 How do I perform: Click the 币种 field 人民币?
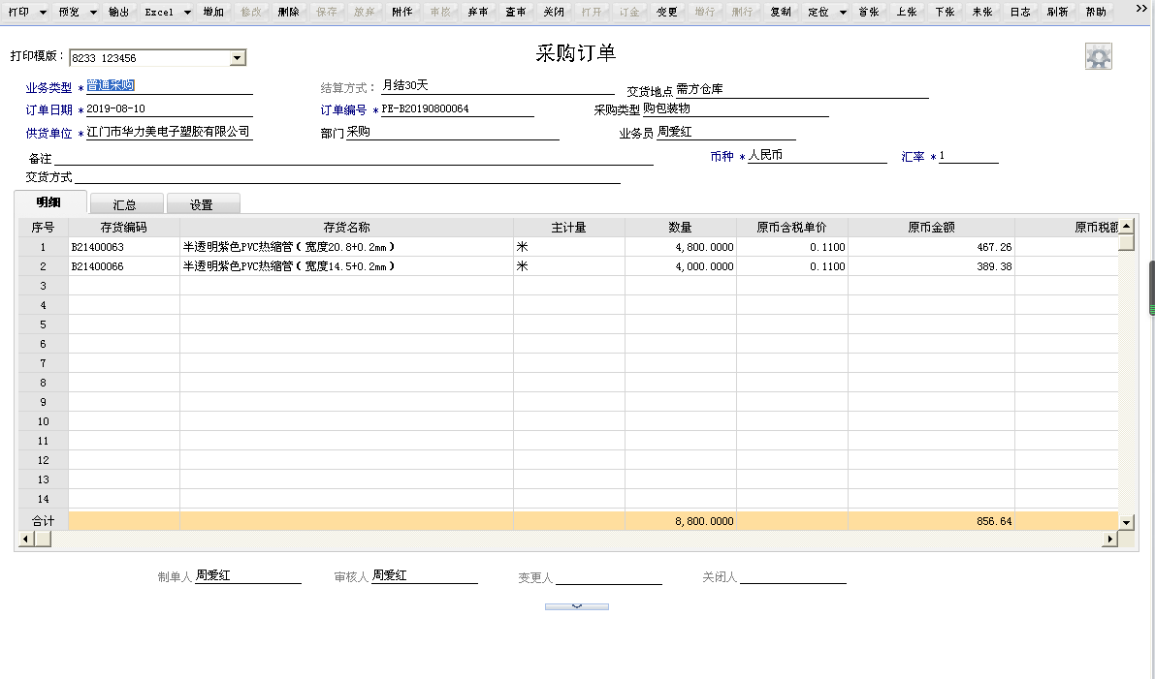coord(817,156)
